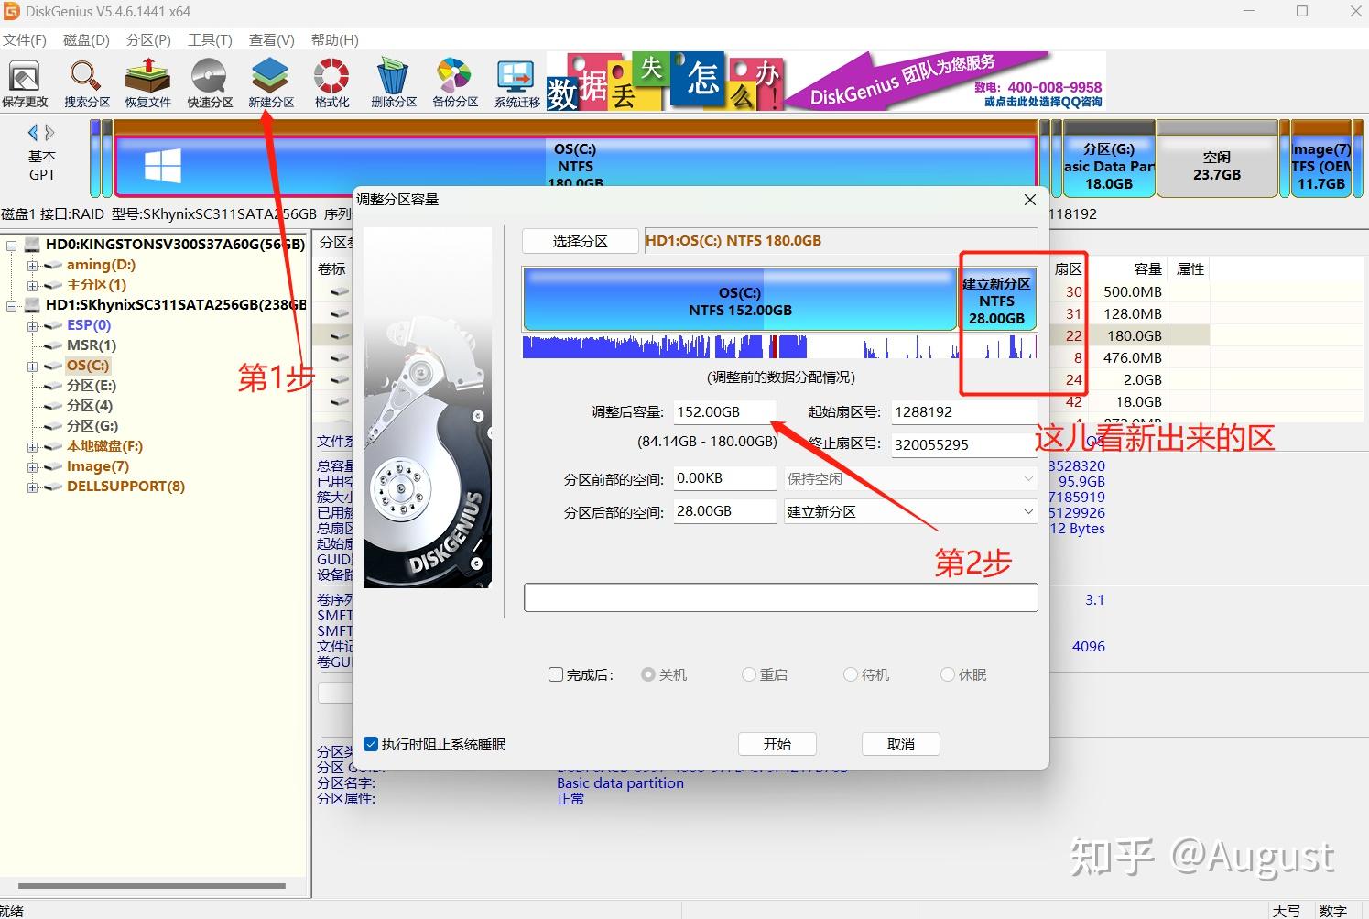This screenshot has height=919, width=1369.
Task: Open the 建立新分区 dropdown for space after the partition
Action: pos(910,511)
